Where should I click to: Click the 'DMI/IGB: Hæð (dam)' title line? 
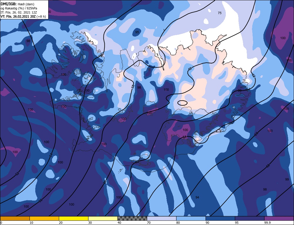click(17, 4)
